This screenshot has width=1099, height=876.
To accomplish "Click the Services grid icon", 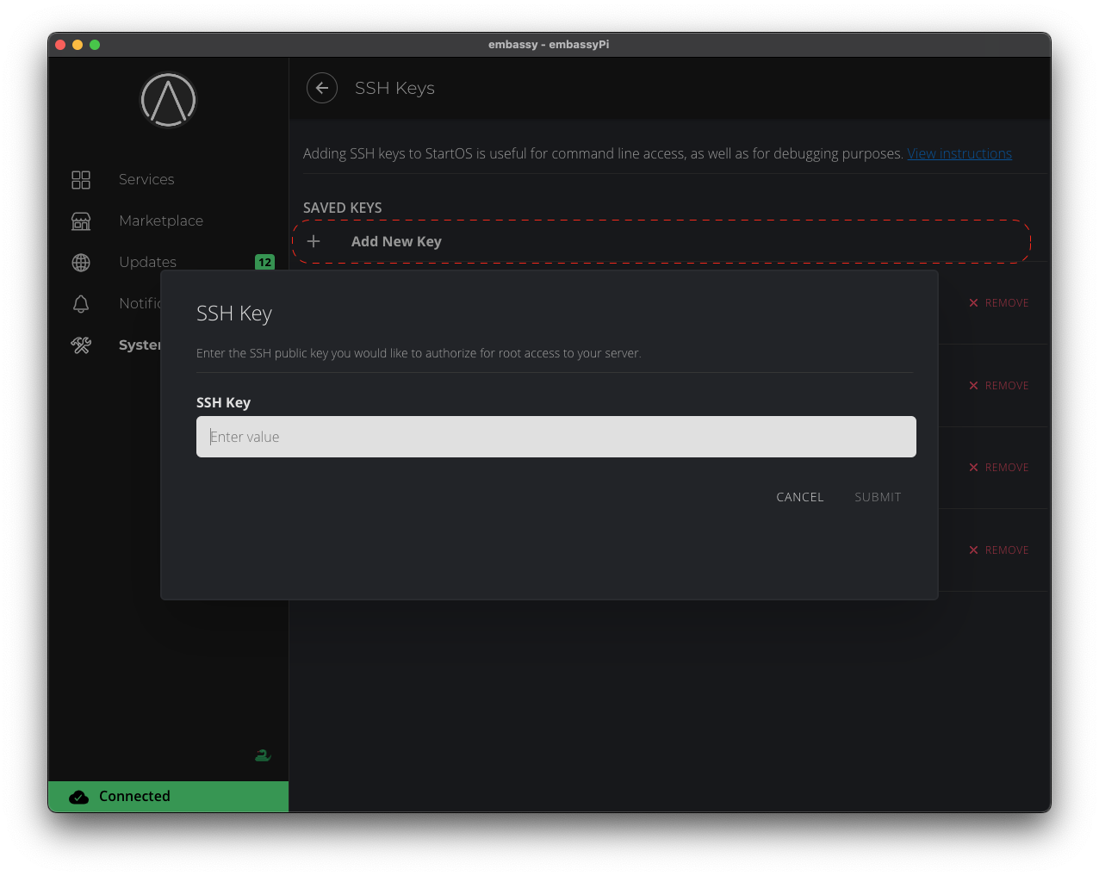I will 81,179.
